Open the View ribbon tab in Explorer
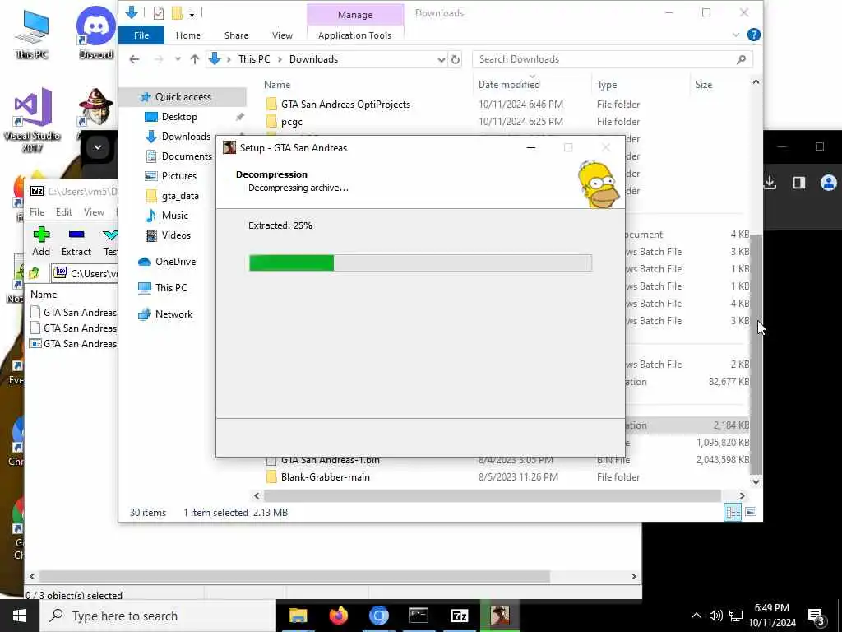The width and height of the screenshot is (842, 632). click(x=282, y=35)
